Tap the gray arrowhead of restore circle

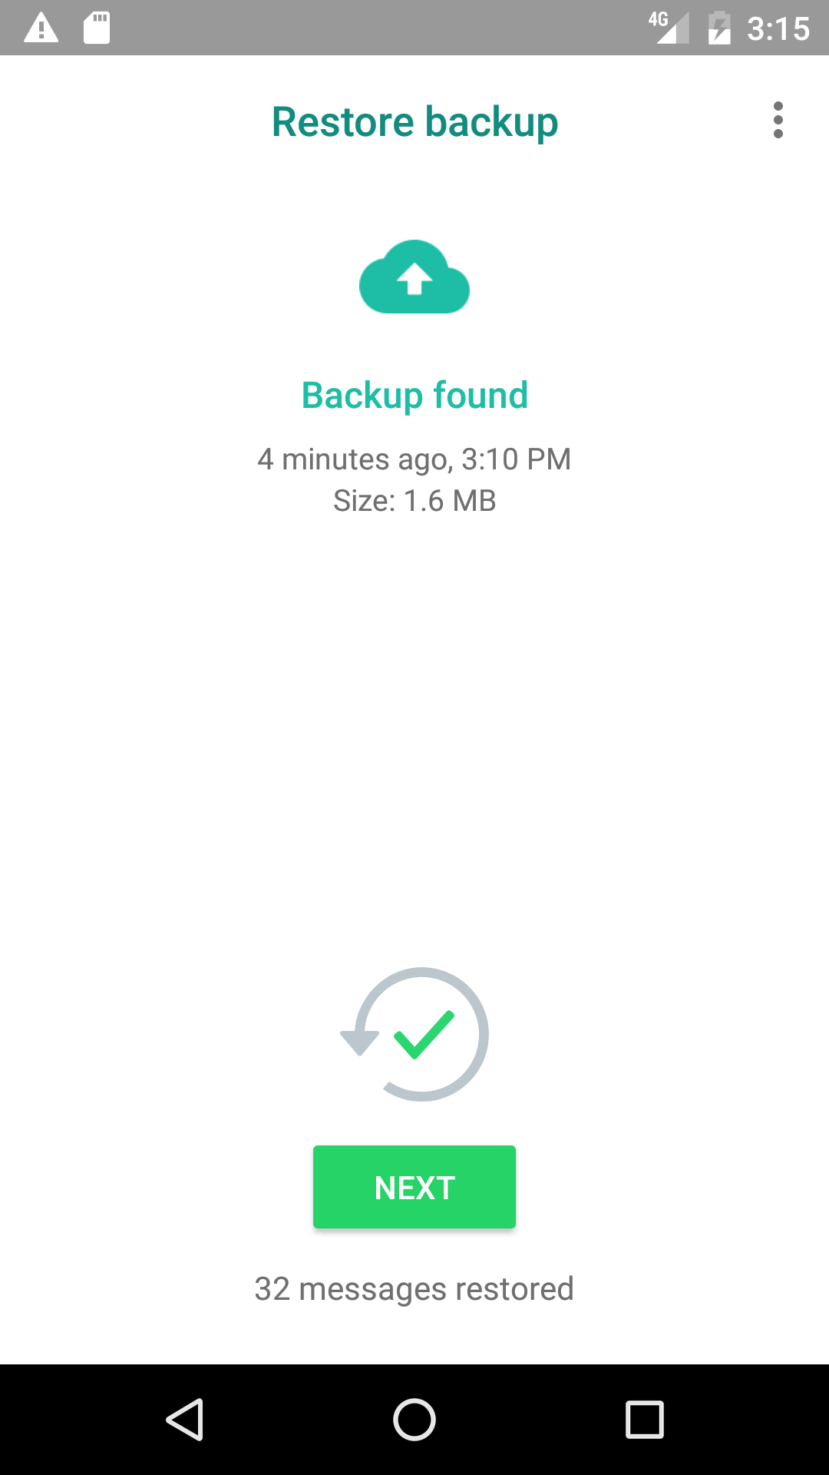point(359,1042)
